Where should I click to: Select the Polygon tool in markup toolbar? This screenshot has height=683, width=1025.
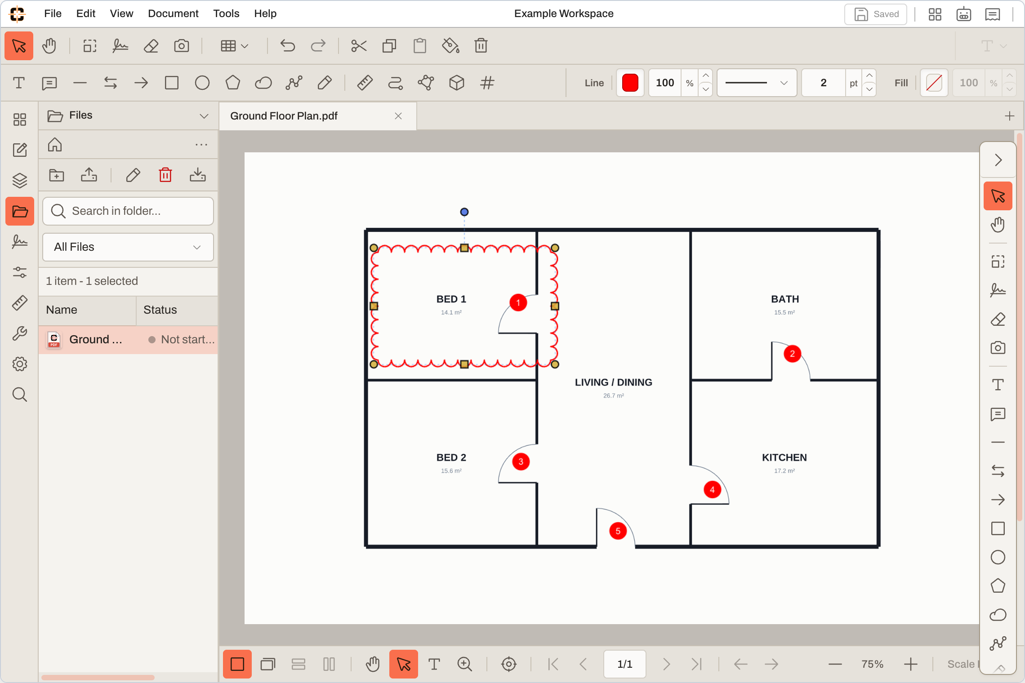[x=233, y=83]
